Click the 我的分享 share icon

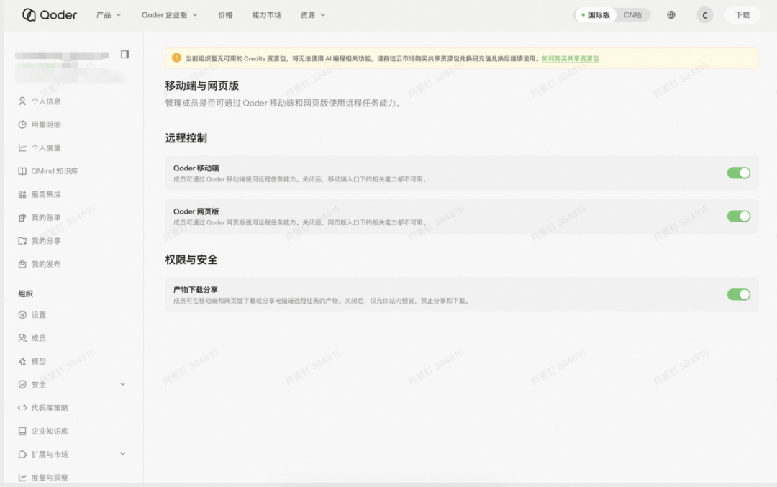[x=22, y=241]
